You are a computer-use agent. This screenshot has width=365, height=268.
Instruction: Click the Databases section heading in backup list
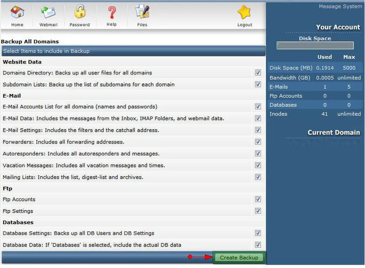click(x=18, y=222)
